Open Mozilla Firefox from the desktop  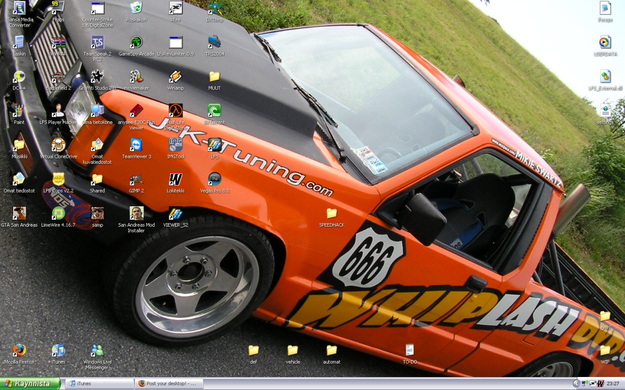(x=19, y=351)
